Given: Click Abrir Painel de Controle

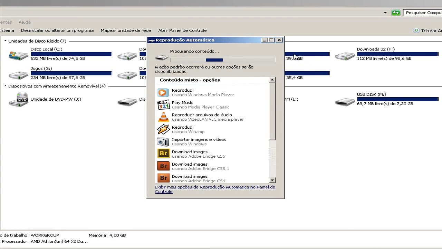Looking at the screenshot, I should tap(182, 30).
